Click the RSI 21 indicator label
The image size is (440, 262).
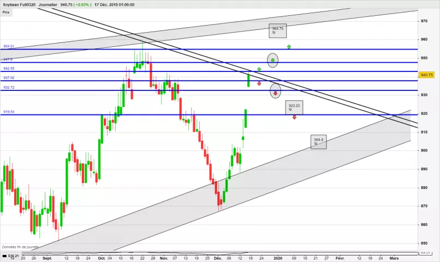[x=13, y=256]
